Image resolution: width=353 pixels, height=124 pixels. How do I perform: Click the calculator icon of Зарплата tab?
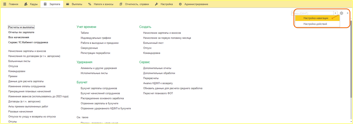45,4
